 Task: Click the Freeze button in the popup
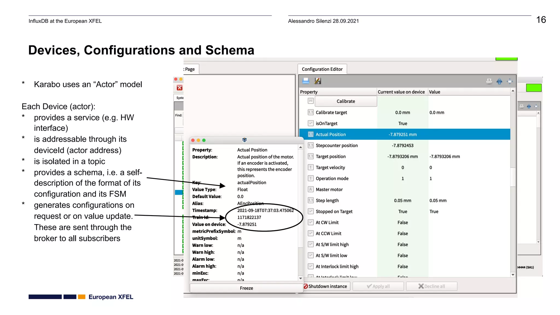click(x=246, y=288)
